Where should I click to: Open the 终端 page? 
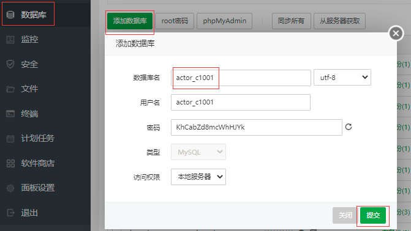point(29,114)
